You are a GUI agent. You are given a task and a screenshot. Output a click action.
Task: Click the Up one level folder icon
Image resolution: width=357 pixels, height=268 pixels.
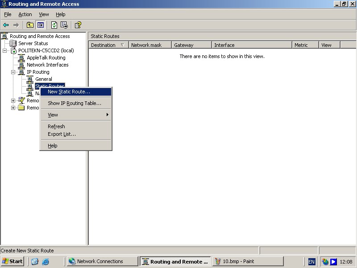[x=30, y=25]
